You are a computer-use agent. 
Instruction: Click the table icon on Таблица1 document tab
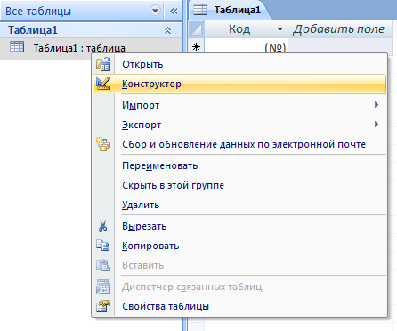pyautogui.click(x=200, y=10)
